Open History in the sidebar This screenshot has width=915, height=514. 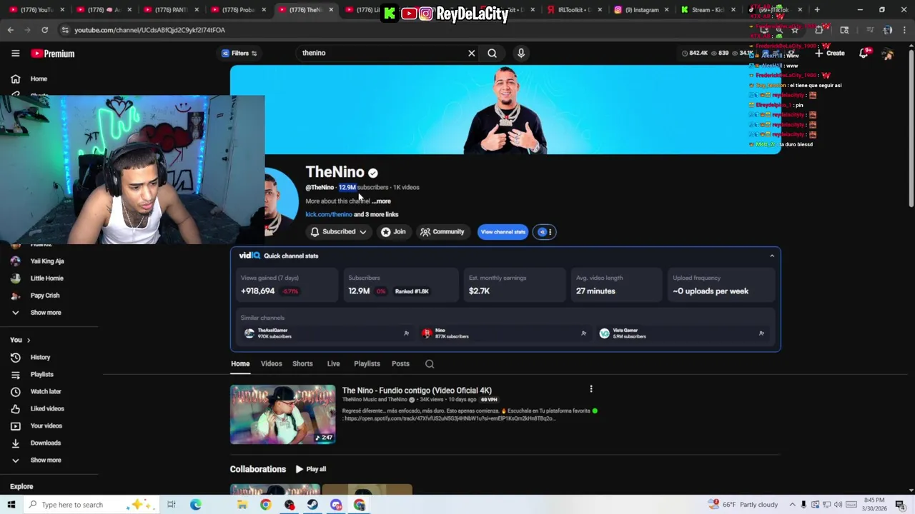coord(40,357)
